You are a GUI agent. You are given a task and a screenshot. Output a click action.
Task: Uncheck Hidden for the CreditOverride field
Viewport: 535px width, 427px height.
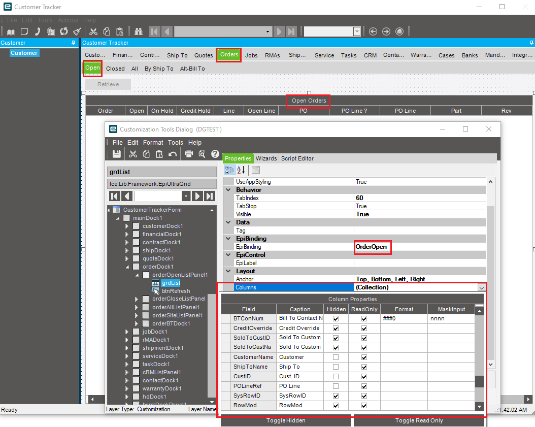pyautogui.click(x=336, y=329)
